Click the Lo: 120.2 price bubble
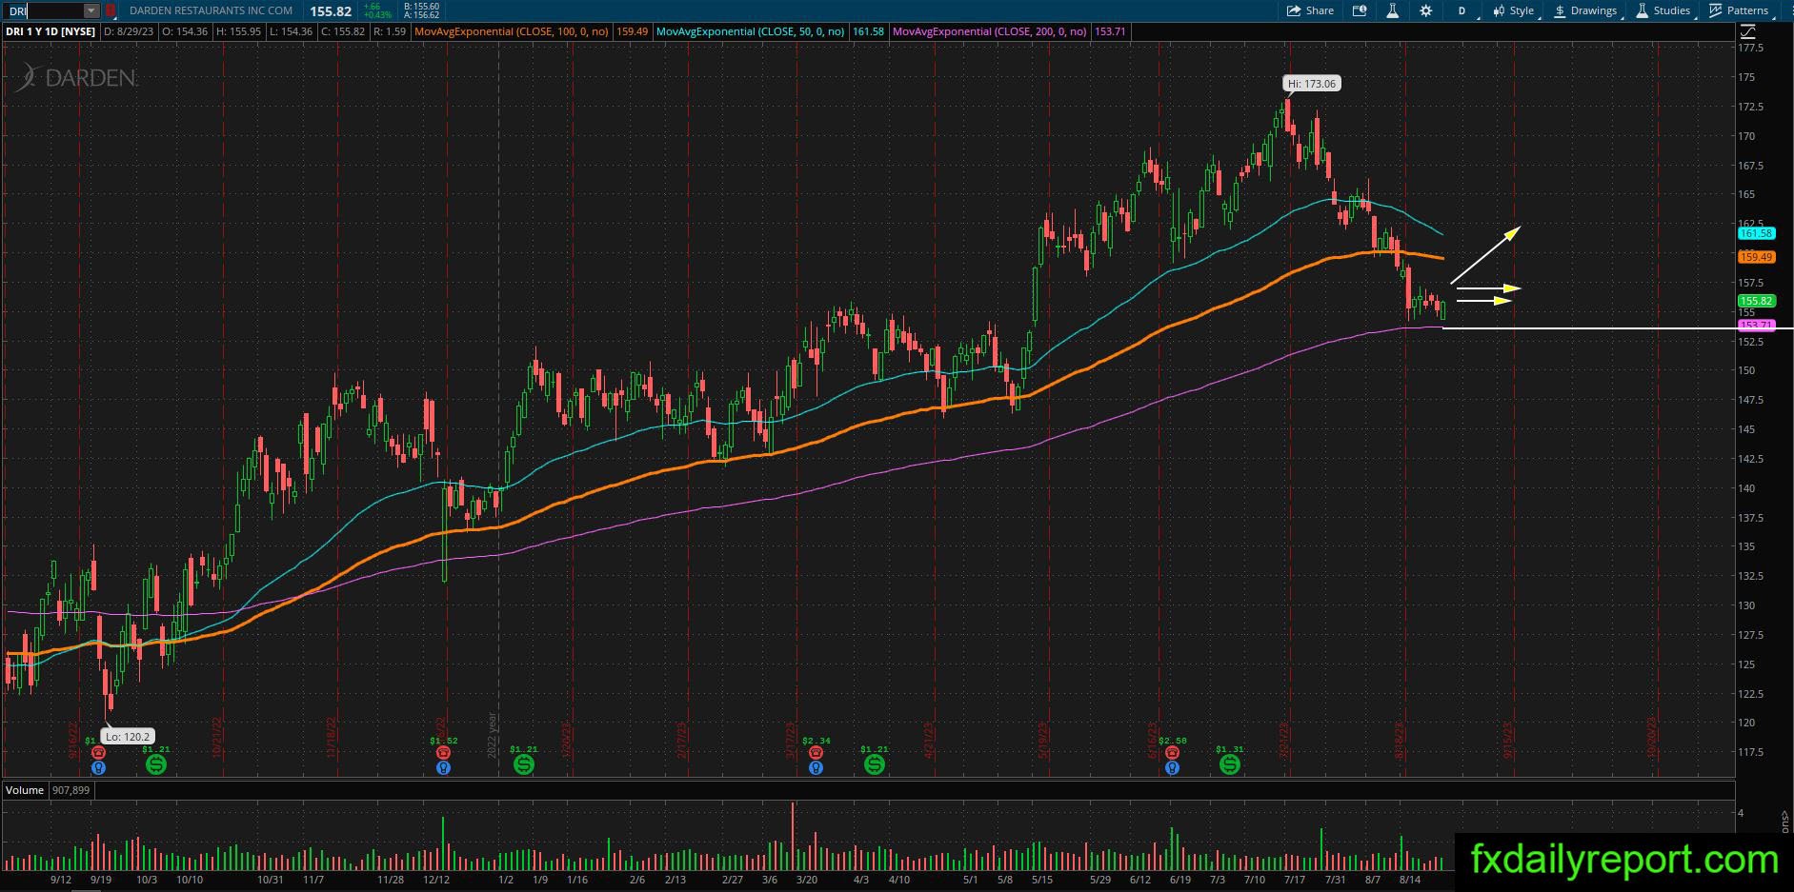The height and width of the screenshot is (892, 1794). [x=127, y=736]
